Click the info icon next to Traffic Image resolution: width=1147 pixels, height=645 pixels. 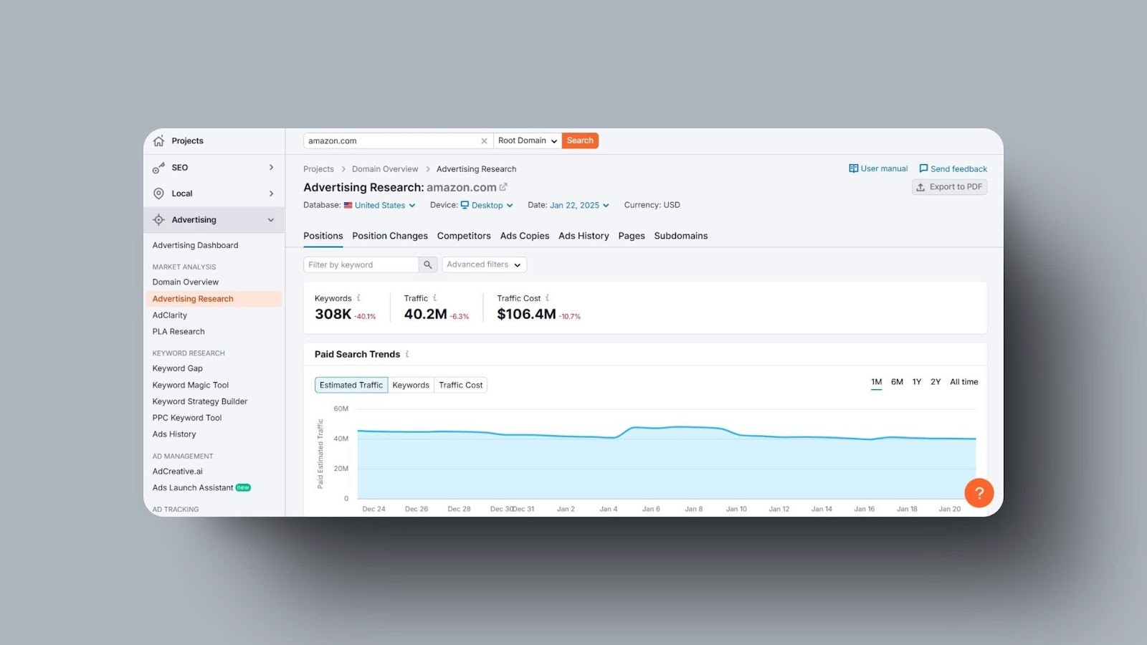pyautogui.click(x=434, y=298)
